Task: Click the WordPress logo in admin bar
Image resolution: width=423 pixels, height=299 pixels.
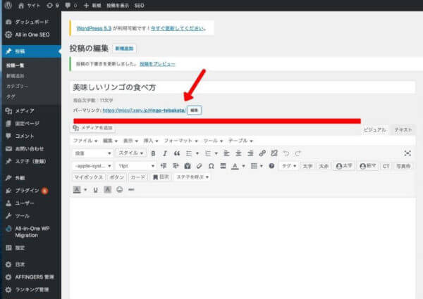Action: [x=8, y=5]
